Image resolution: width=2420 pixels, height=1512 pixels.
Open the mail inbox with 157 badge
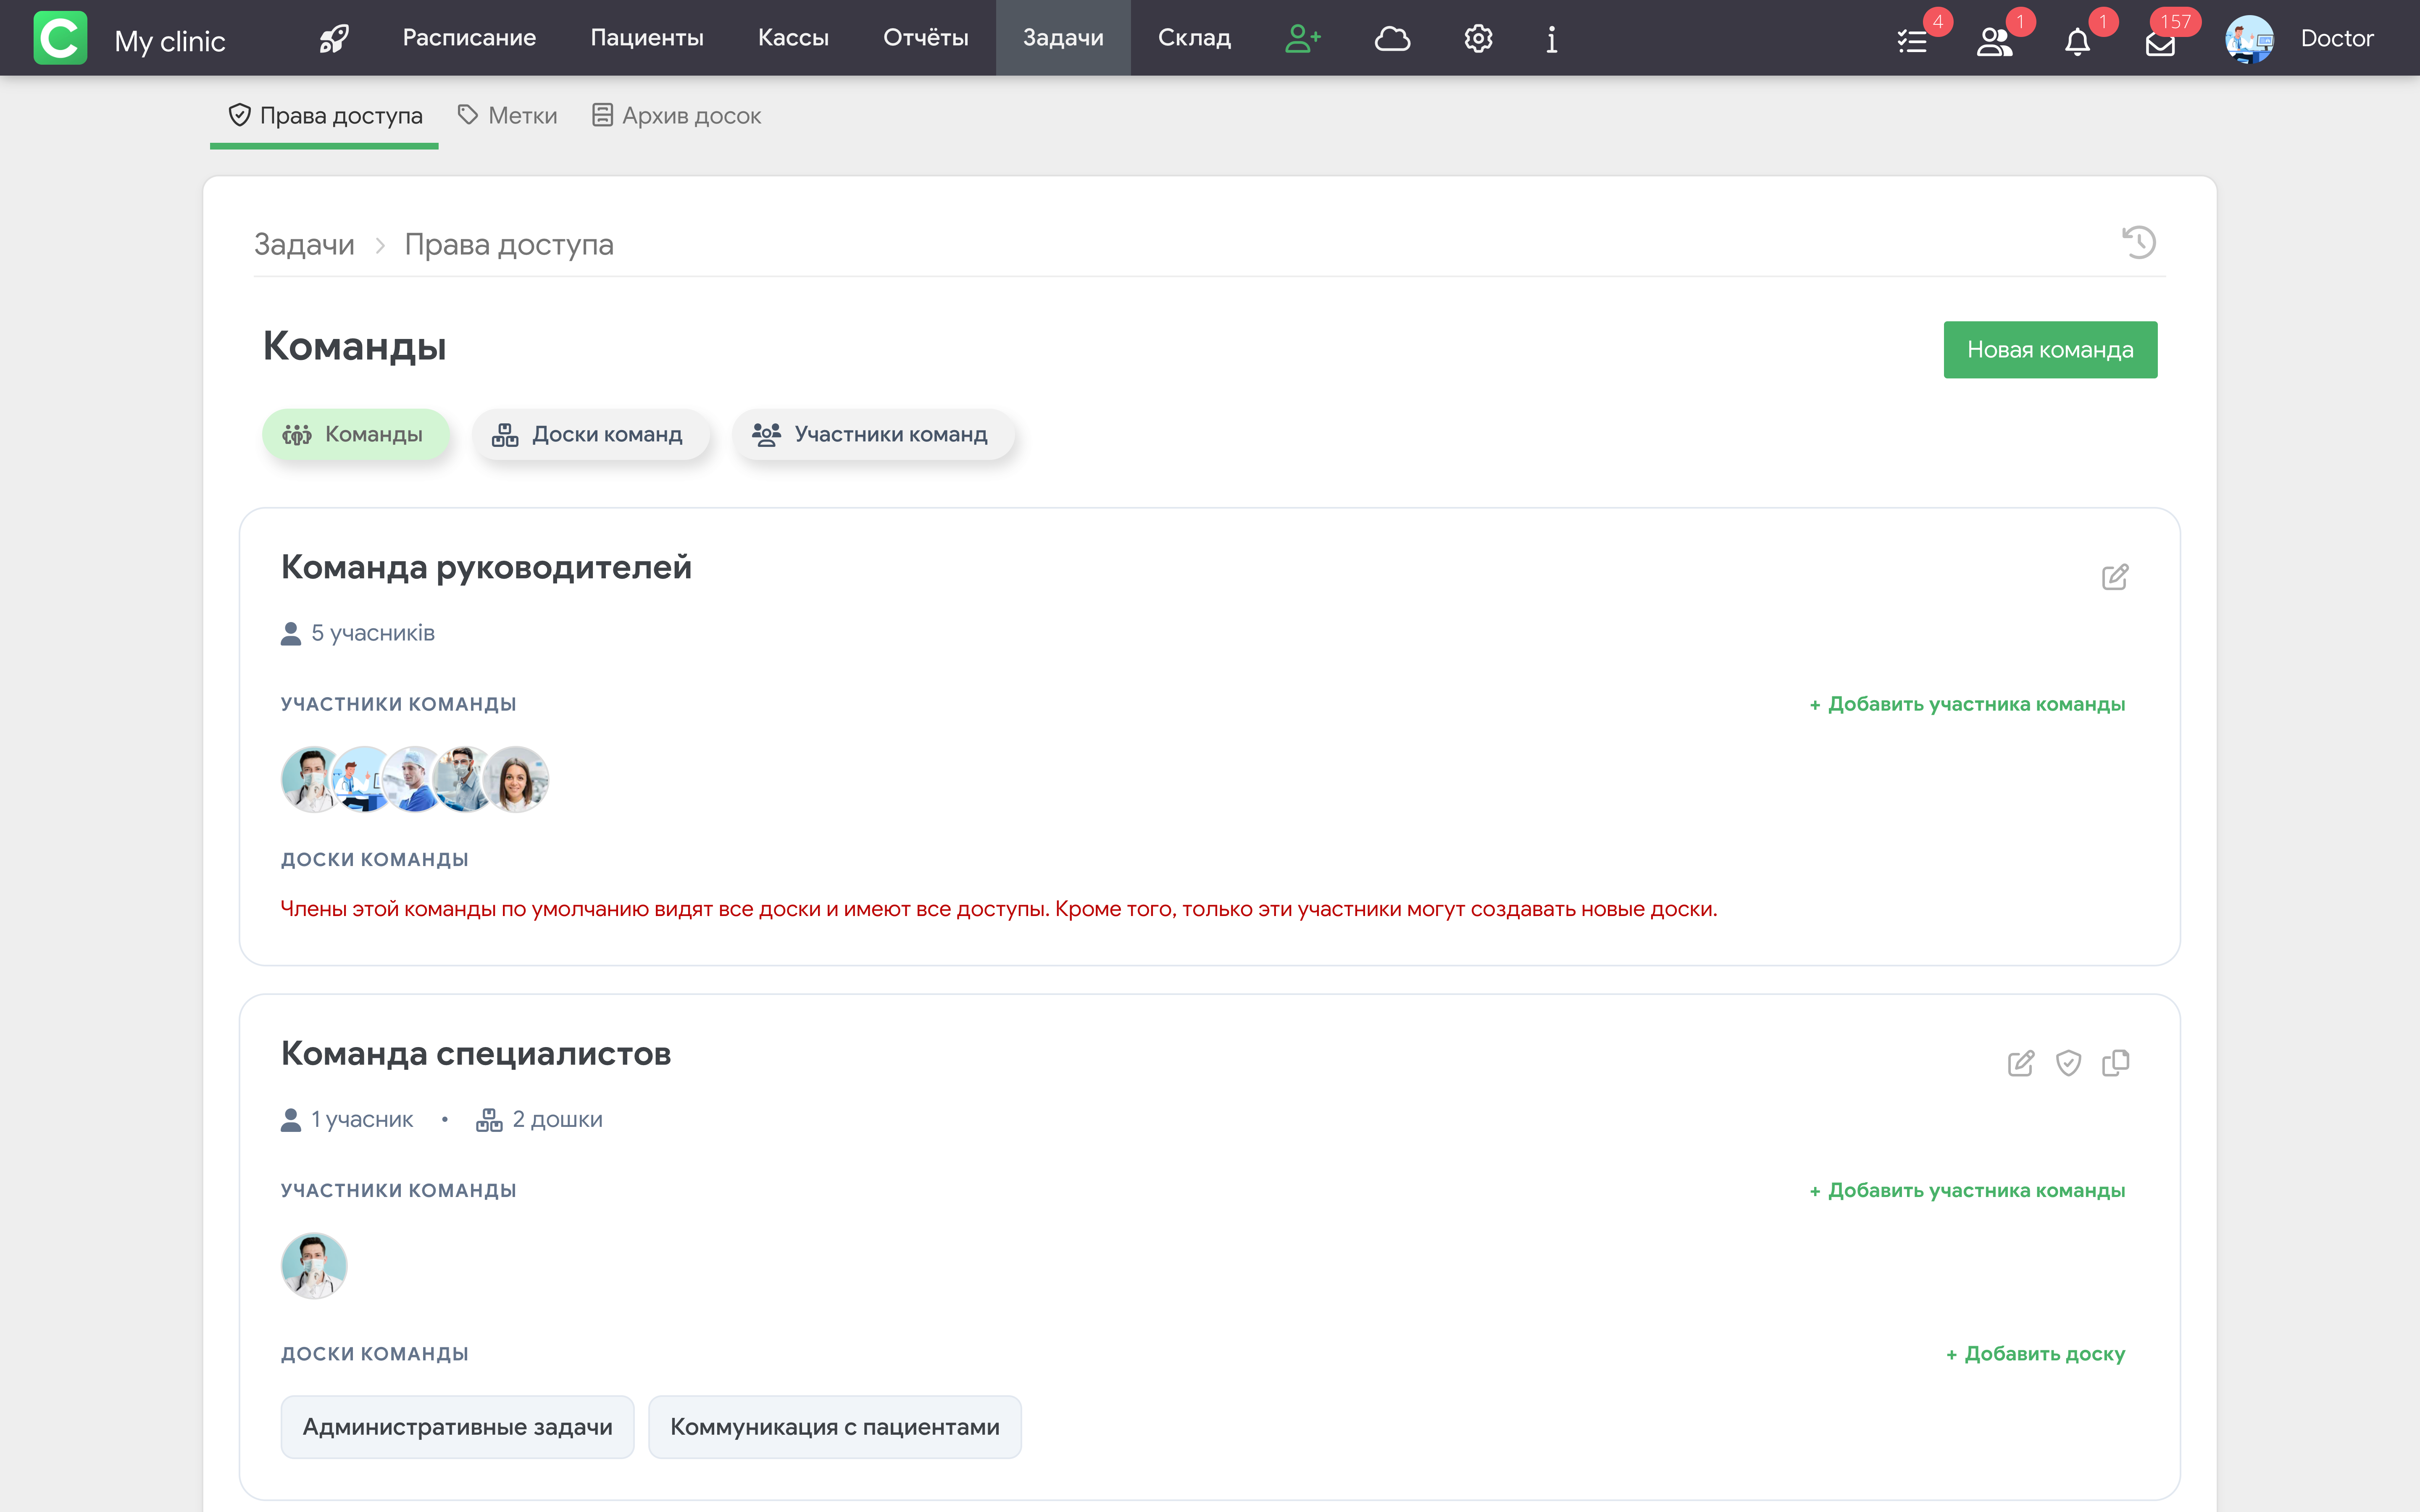(2160, 43)
